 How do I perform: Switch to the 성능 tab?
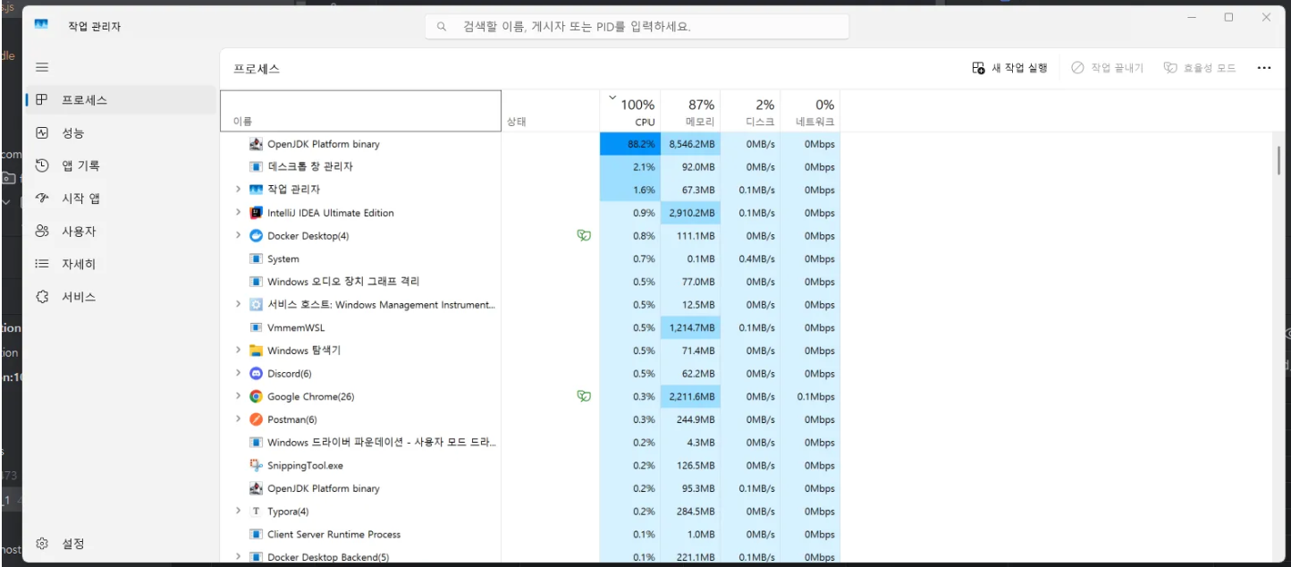121,133
